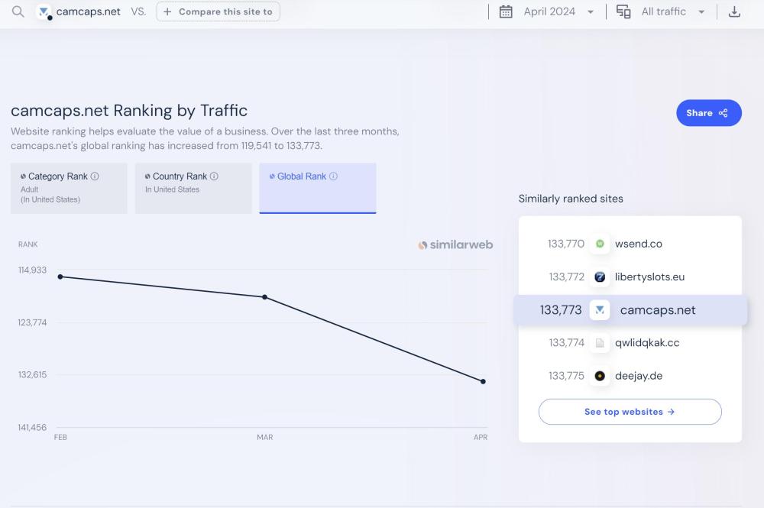Click the calendar icon beside April 2024
This screenshot has height=508, width=764.
point(506,12)
